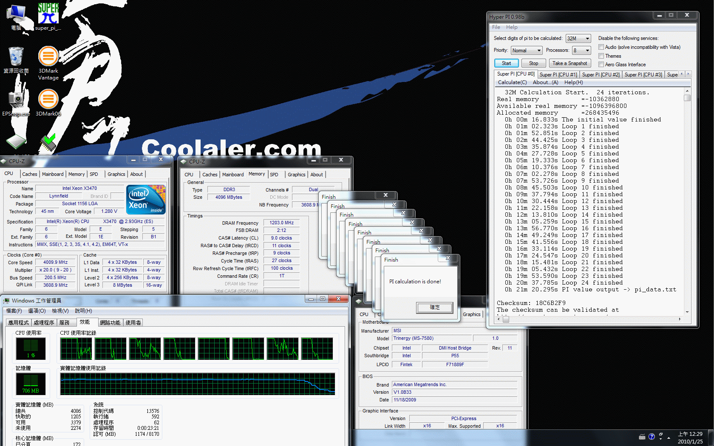Image resolution: width=714 pixels, height=446 pixels.
Task: Check the Aero Glass Interface checkbox
Action: point(601,65)
